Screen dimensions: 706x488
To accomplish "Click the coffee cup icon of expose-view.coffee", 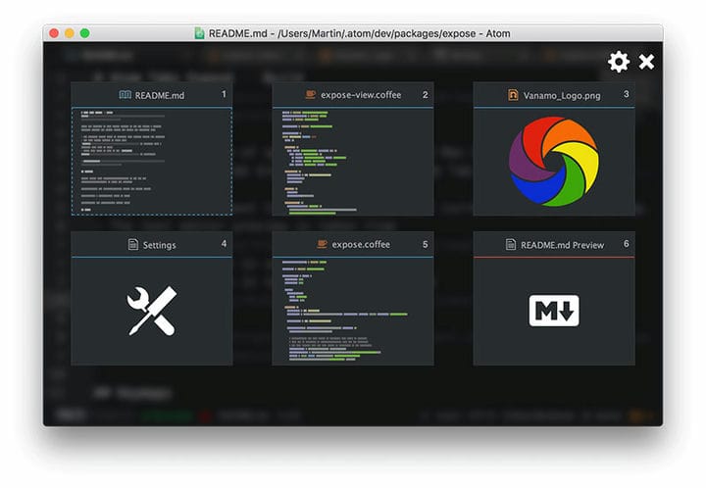I will (x=311, y=94).
